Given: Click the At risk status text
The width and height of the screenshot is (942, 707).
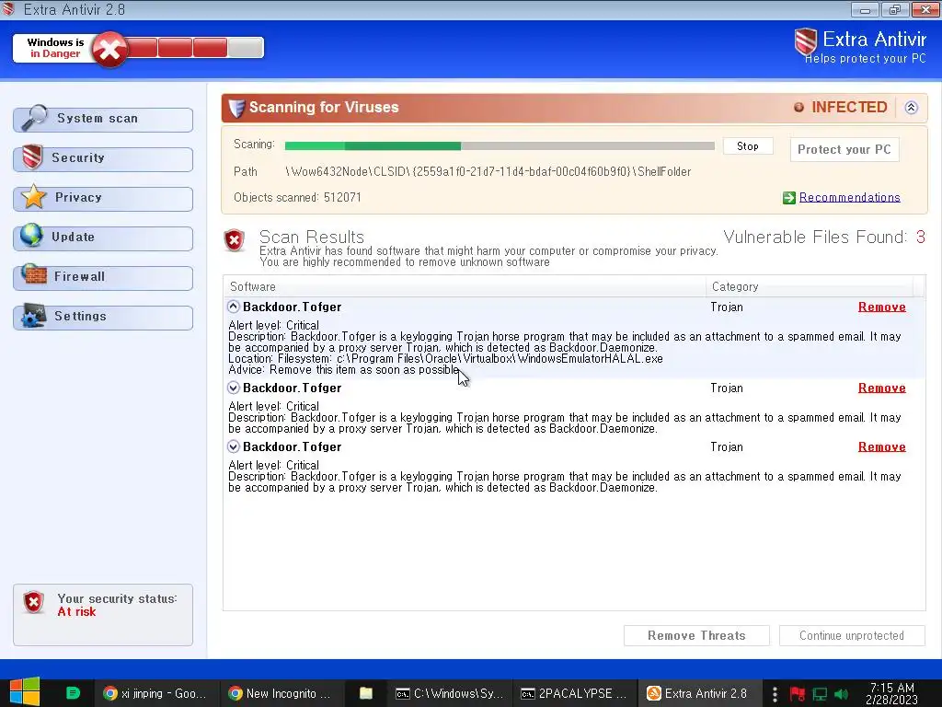Looking at the screenshot, I should point(77,612).
